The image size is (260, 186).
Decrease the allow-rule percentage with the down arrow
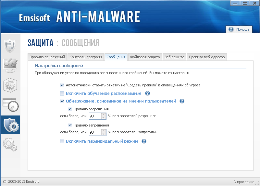[104, 117]
